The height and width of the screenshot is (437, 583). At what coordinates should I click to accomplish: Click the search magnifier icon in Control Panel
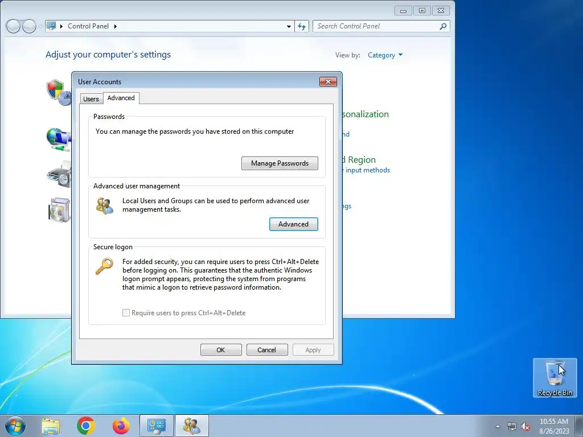click(443, 26)
